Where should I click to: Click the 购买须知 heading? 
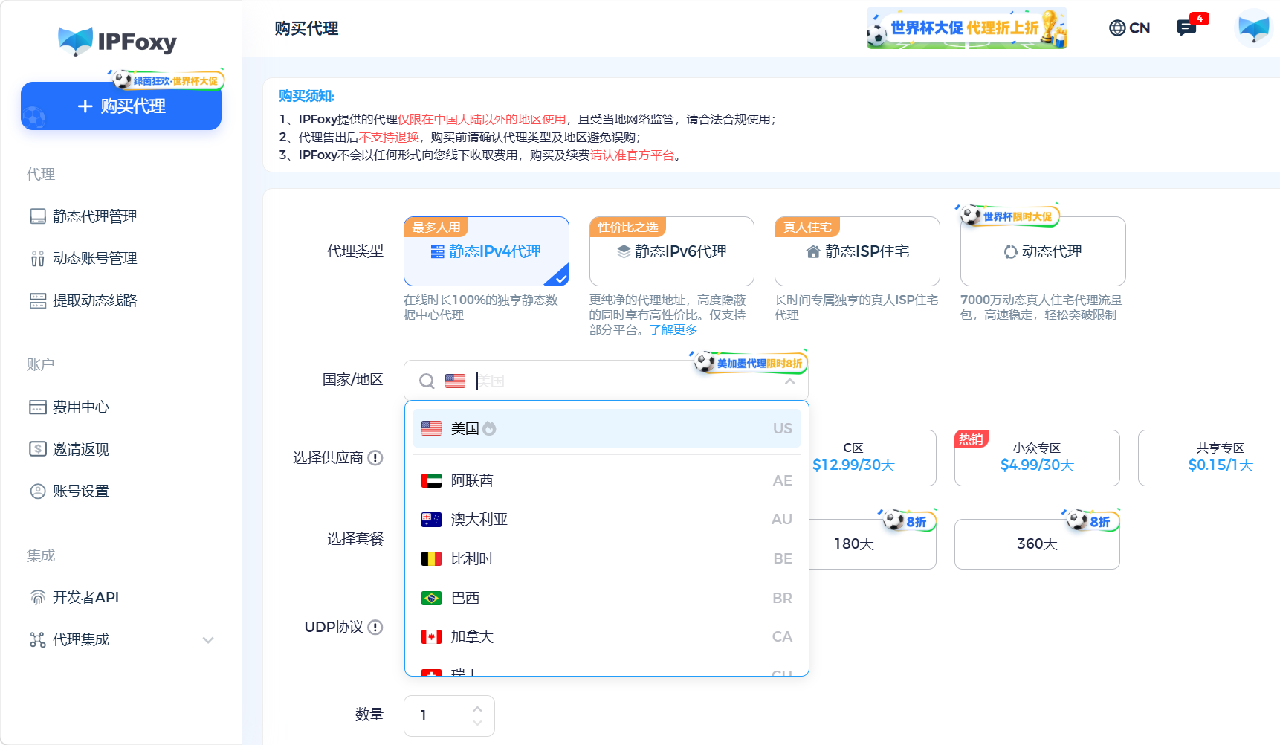pyautogui.click(x=306, y=96)
